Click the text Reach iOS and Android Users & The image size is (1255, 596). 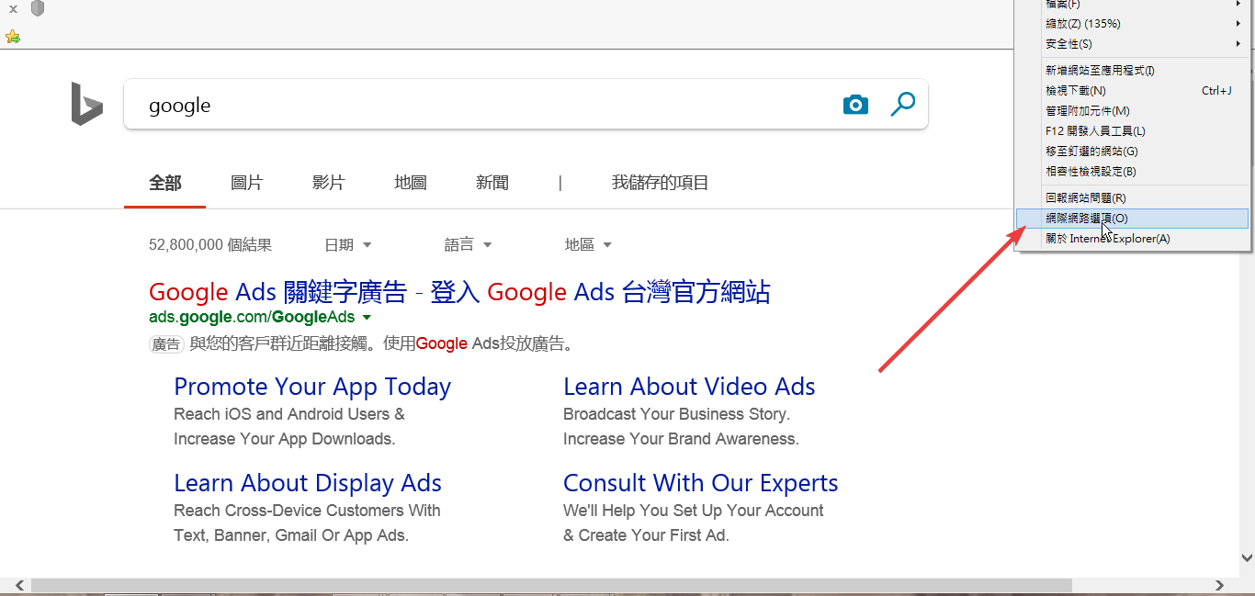click(289, 414)
